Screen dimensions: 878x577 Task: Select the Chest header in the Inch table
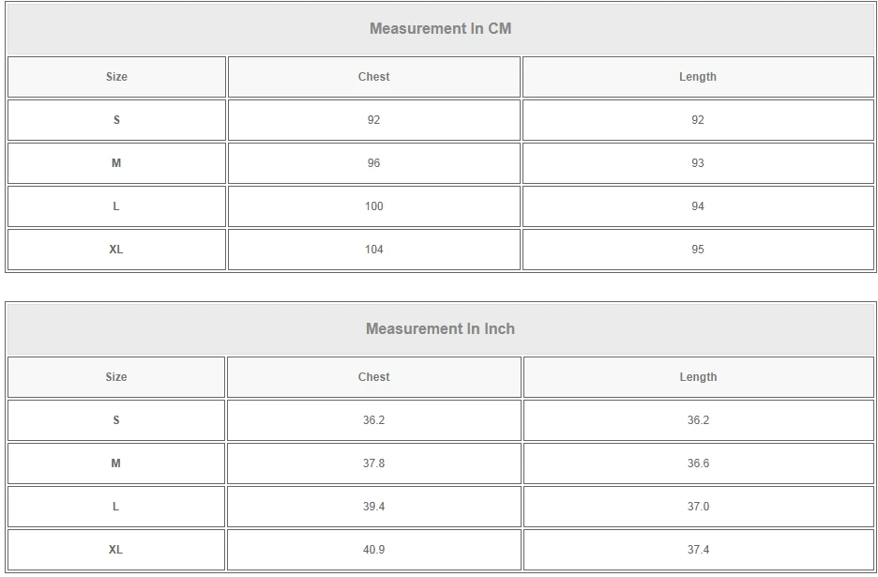coord(373,377)
